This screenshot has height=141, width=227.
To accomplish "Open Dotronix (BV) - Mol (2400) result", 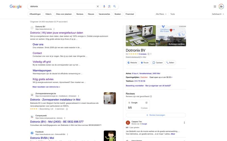I will pos(57,122).
